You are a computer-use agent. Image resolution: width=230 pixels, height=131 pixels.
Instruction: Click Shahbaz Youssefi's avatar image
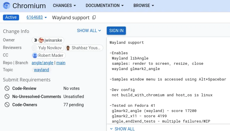point(68,48)
